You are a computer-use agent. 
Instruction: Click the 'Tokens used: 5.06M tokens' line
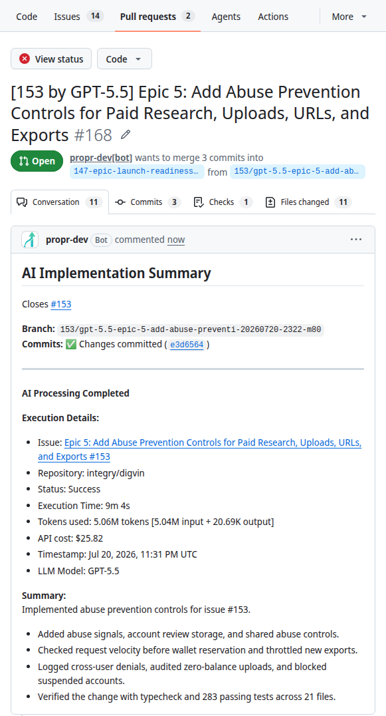tap(156, 522)
